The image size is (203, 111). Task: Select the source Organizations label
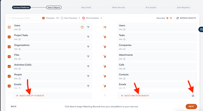point(22,45)
